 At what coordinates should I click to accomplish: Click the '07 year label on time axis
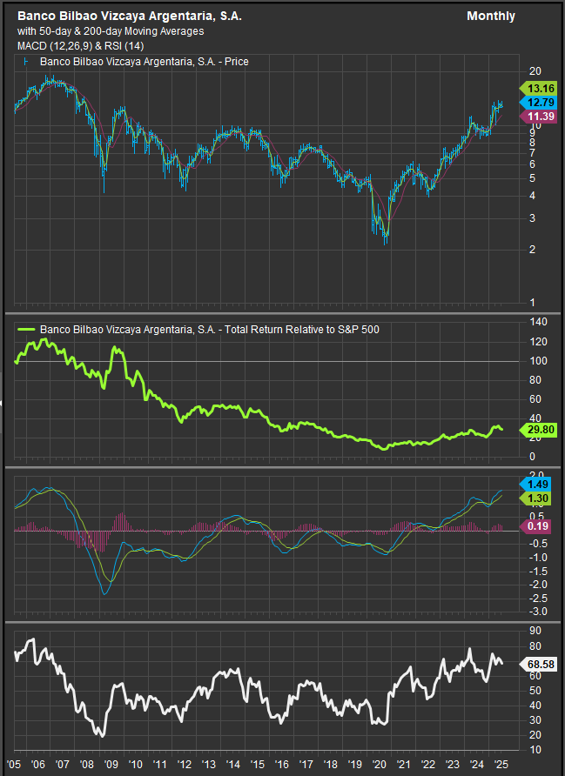[x=62, y=764]
